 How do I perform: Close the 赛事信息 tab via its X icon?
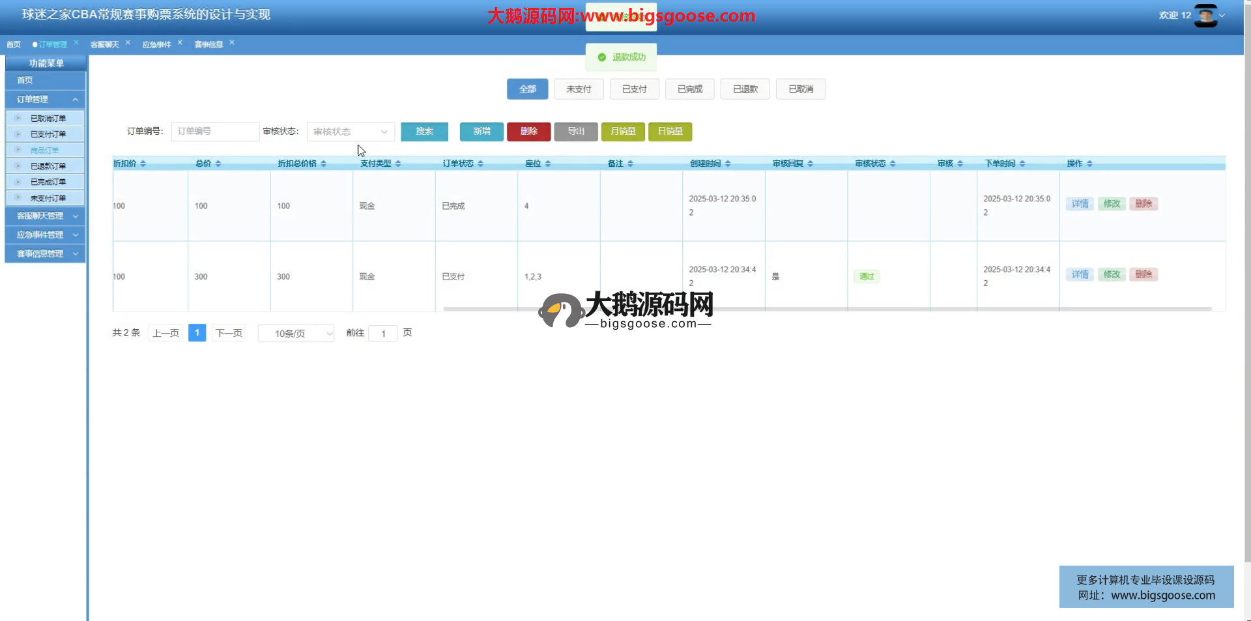pos(232,42)
